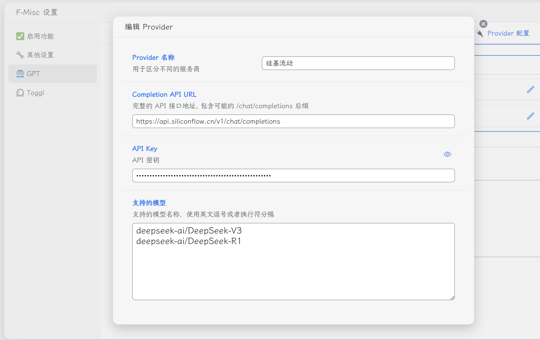540x340 pixels.
Task: Select the Toggl sidebar item
Action: pos(35,93)
